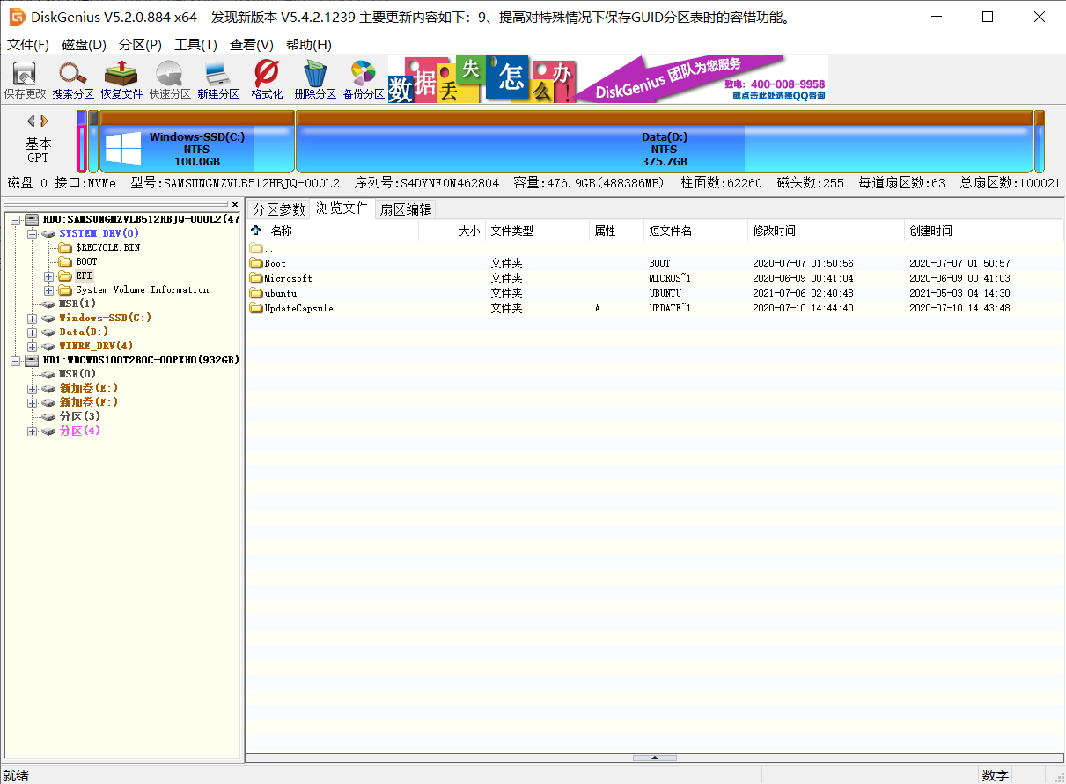Open the 工具(T) menu
The height and width of the screenshot is (784, 1066).
click(195, 45)
